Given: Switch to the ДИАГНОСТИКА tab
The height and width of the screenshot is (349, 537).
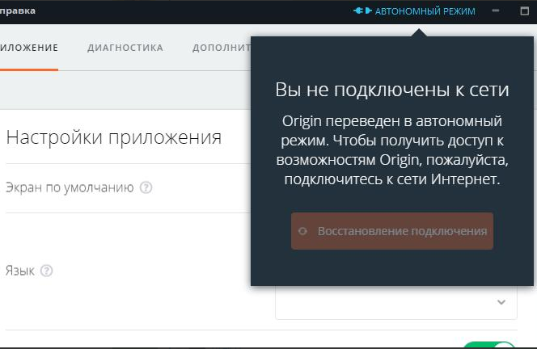Looking at the screenshot, I should coord(125,48).
